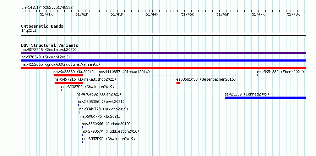Screen dimensions: 316x156
Task: Open nsv4764592 (Quan2021) label
Action: [99, 94]
